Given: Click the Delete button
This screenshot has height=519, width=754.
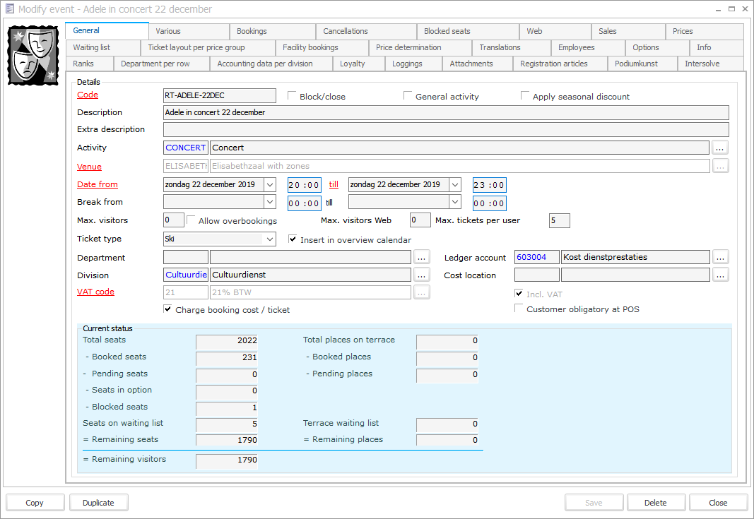Looking at the screenshot, I should (655, 503).
